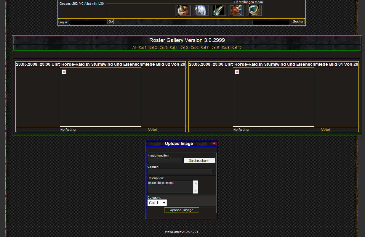
Task: Switch to Cat 5 gallery category
Action: [184, 48]
